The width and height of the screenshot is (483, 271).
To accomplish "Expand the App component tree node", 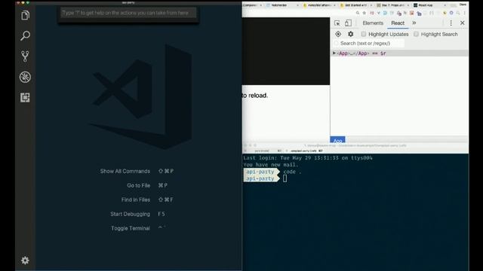I will [334, 53].
